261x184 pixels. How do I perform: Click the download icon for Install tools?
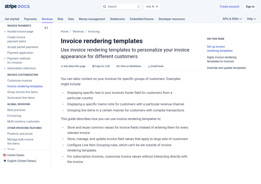(149, 66)
